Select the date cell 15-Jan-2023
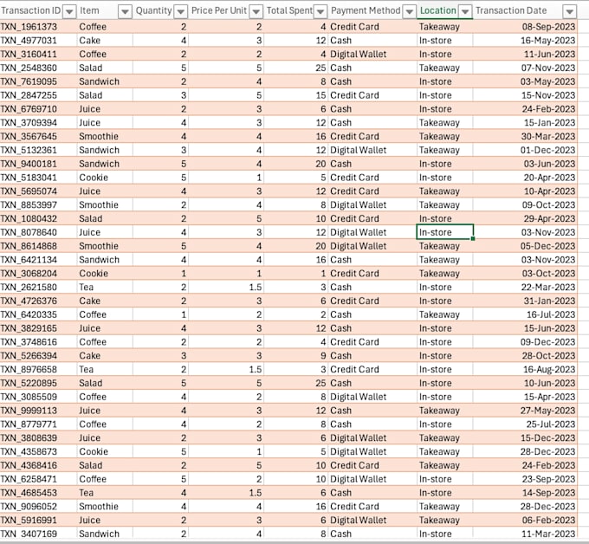This screenshot has height=544, width=589. [525, 122]
